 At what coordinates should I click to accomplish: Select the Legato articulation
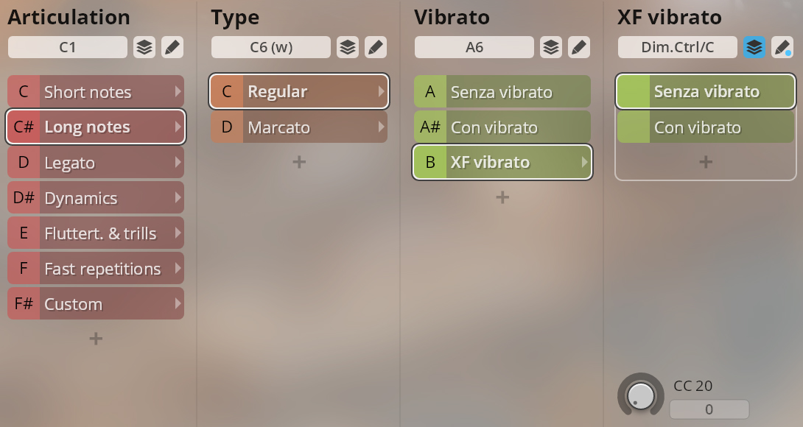click(96, 162)
